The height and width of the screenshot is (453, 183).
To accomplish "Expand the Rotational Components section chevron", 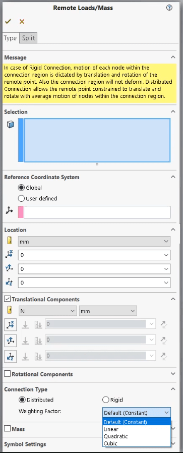I will tap(173, 374).
